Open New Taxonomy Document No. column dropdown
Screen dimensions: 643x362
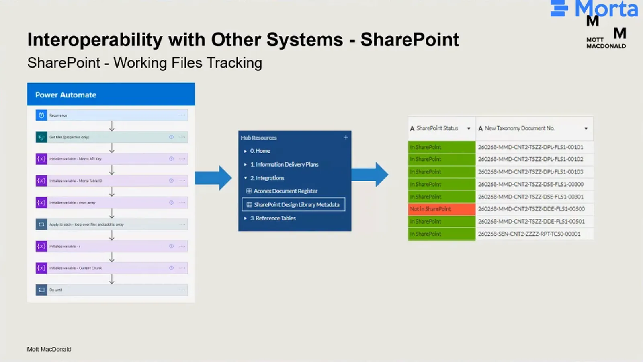point(586,128)
